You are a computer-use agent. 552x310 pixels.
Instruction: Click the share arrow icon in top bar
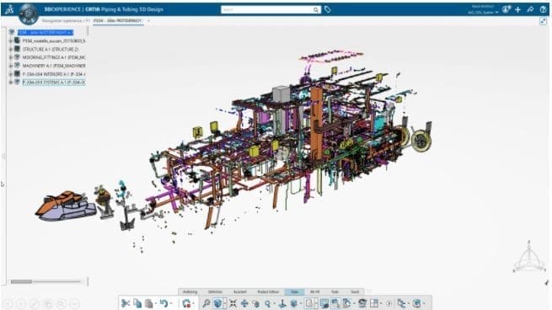[x=530, y=9]
